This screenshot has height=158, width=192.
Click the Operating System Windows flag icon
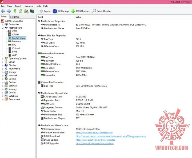[6, 58]
